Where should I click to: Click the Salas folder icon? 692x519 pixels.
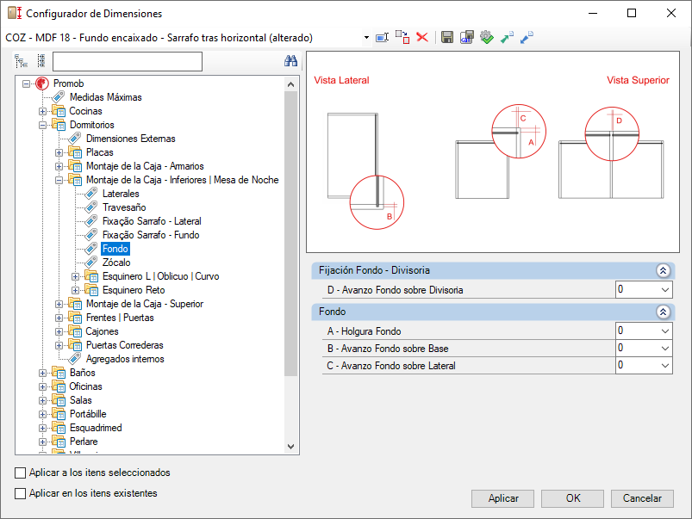(x=59, y=400)
